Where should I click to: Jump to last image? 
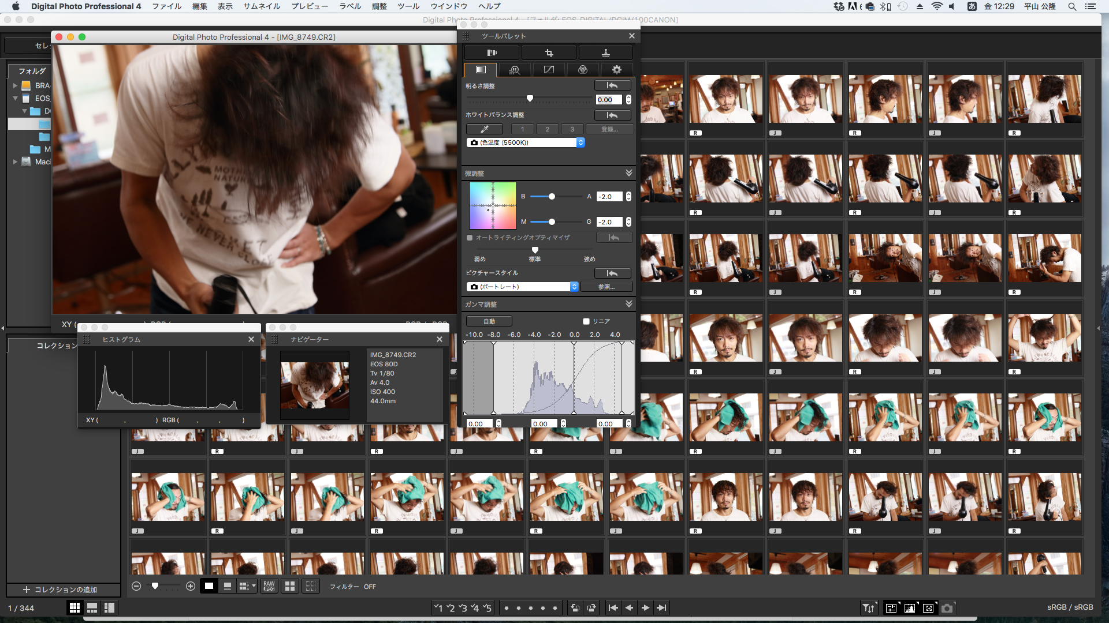662,607
